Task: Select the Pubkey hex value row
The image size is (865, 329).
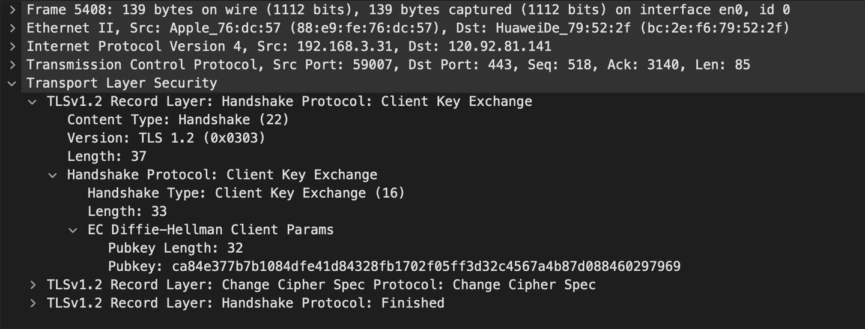Action: point(394,266)
